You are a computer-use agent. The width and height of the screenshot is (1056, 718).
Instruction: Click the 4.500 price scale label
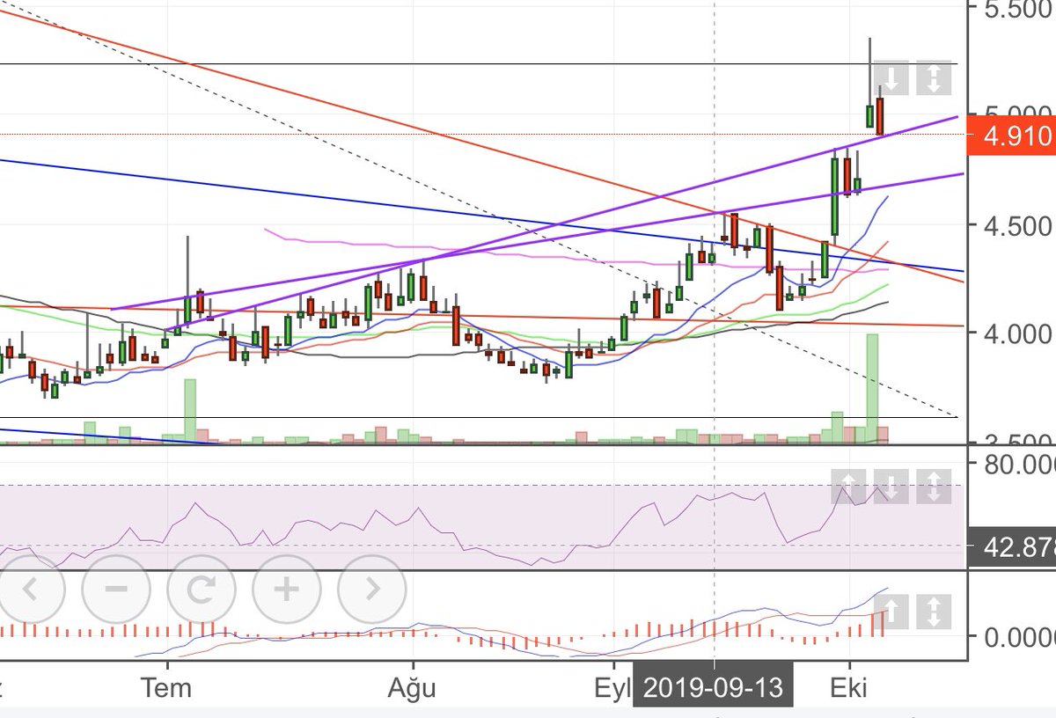[x=1019, y=225]
